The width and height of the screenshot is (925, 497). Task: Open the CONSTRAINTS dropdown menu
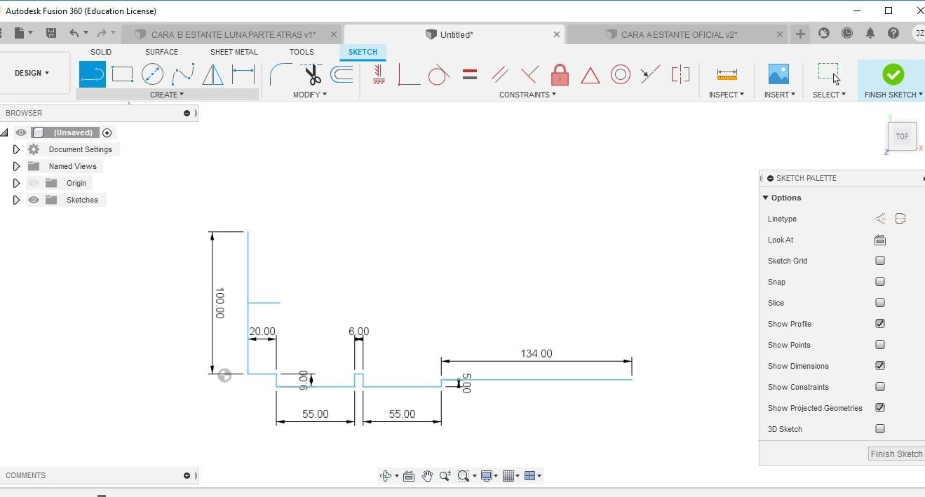(527, 95)
